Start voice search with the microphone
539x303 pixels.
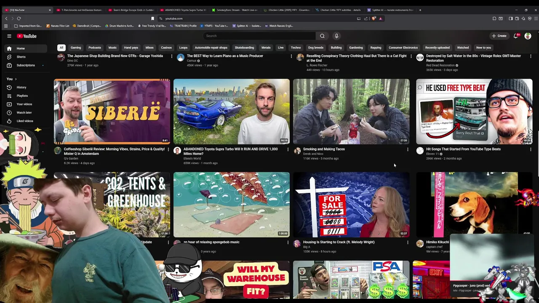click(336, 36)
